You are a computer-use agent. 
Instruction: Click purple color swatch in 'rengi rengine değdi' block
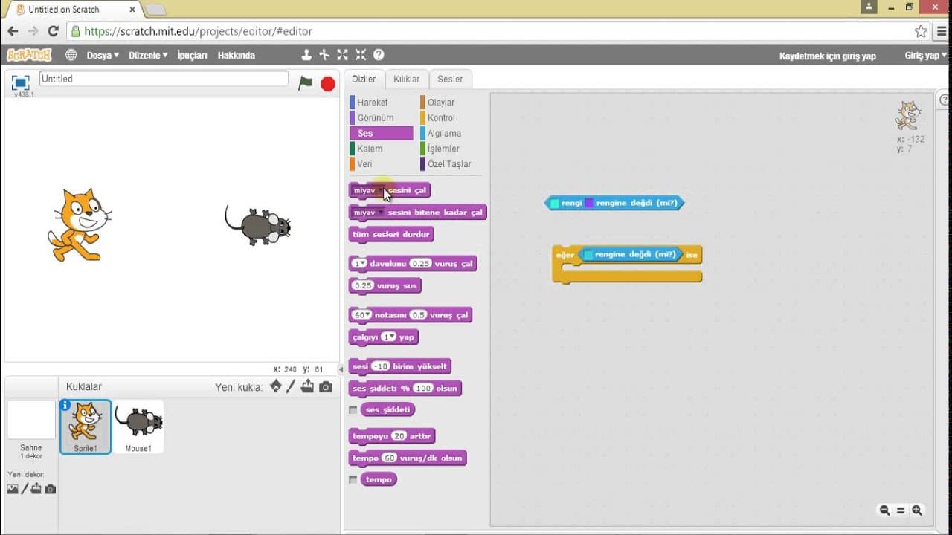click(x=589, y=203)
